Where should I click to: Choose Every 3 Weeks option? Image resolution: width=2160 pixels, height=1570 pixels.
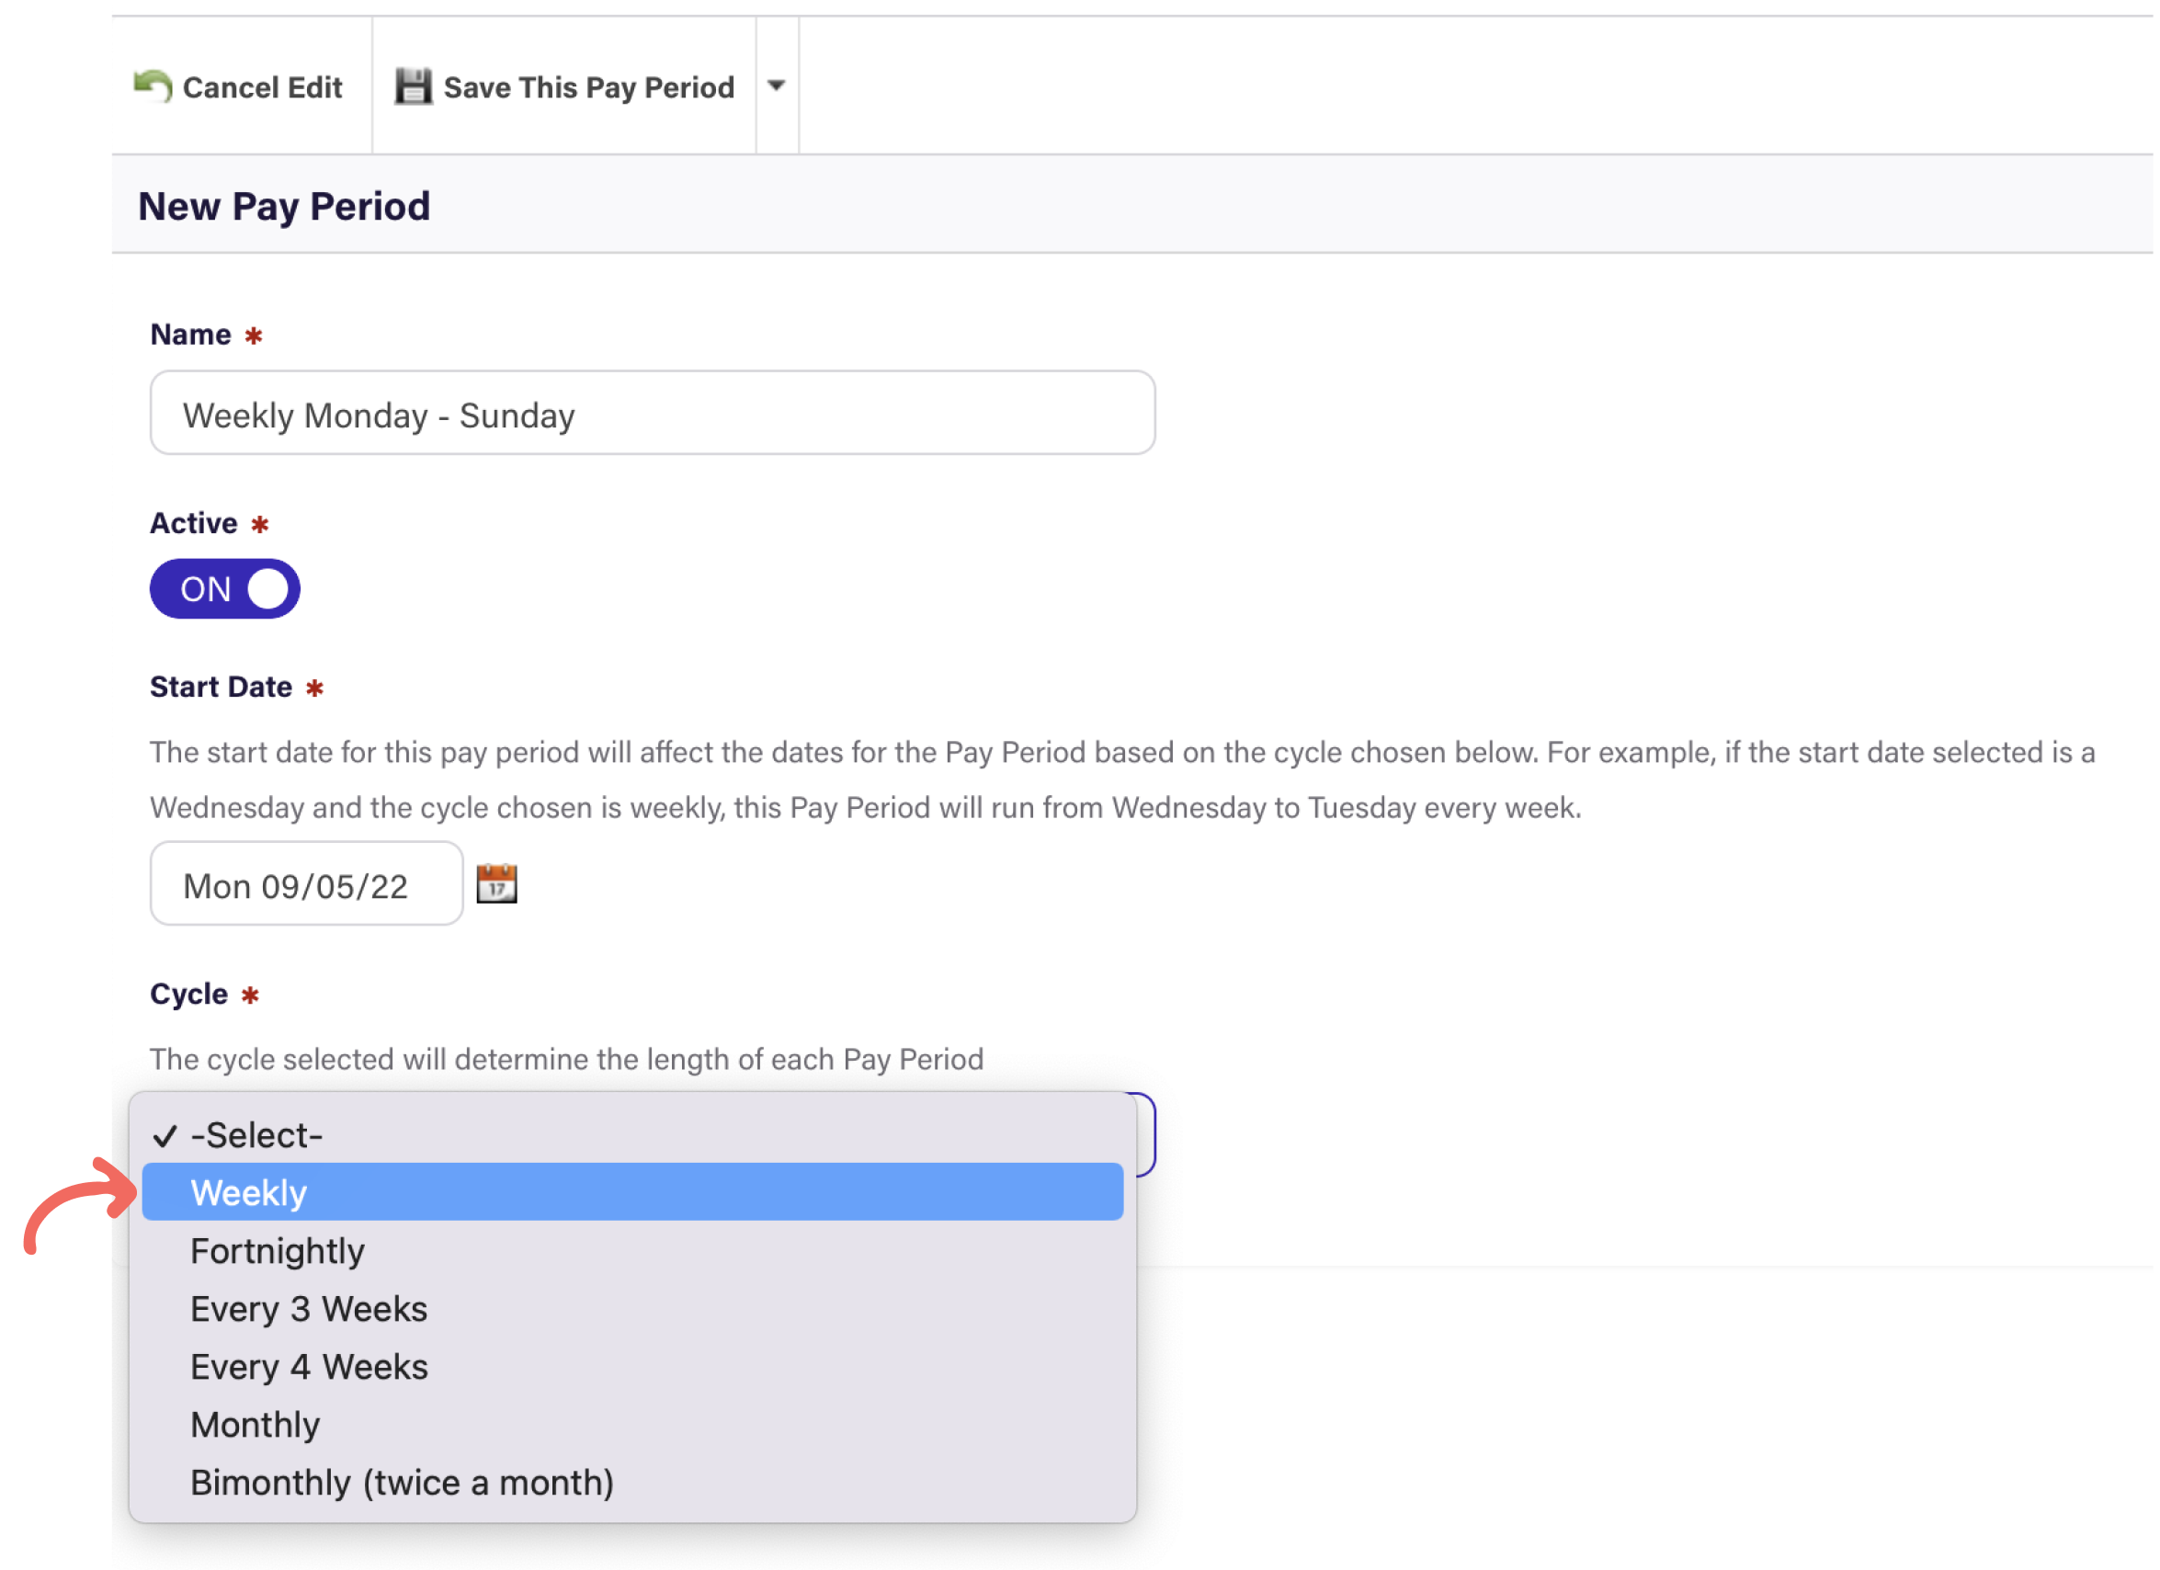[632, 1310]
